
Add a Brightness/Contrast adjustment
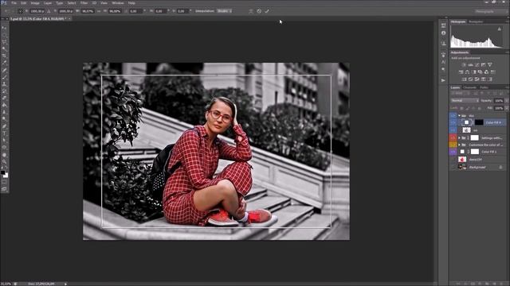coord(464,65)
